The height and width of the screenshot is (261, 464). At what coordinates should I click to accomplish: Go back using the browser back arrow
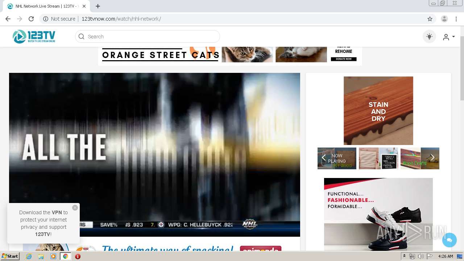(8, 19)
